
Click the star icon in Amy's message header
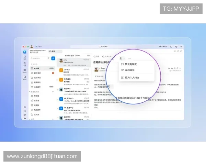click(x=178, y=68)
